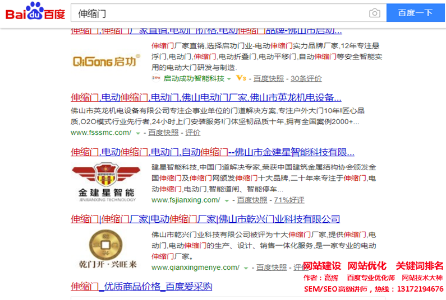This screenshot has height=300, width=446.
Task: Open result title 佛山市金建星智能科技有限
Action: [x=213, y=152]
